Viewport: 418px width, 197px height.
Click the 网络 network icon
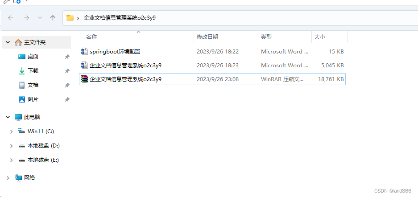(18, 177)
